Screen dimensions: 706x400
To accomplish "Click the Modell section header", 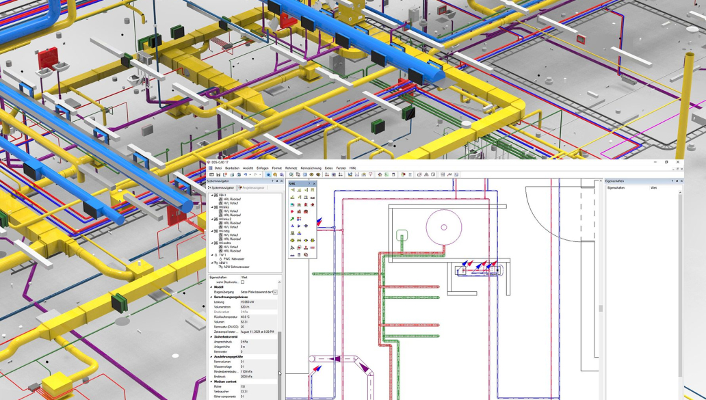I will 218,286.
